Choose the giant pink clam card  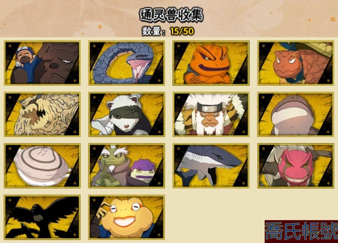(42, 166)
